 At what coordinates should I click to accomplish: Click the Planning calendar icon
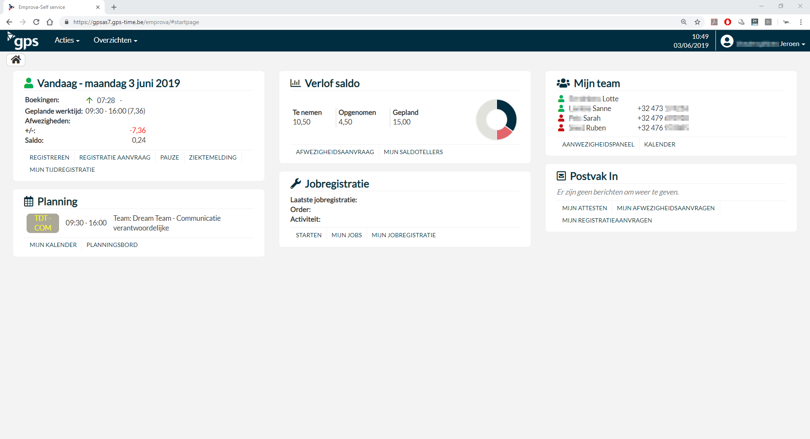point(29,201)
